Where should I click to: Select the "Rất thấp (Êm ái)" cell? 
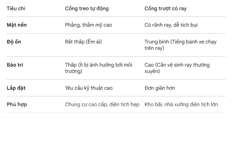83,42
